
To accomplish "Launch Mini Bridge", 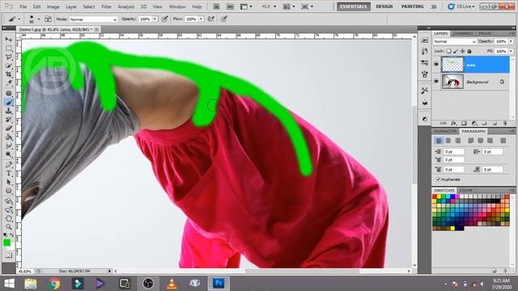I will (230, 6).
